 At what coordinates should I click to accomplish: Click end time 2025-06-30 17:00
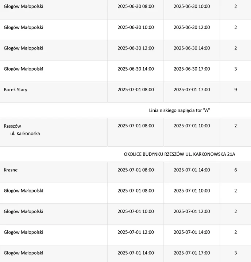192,69
